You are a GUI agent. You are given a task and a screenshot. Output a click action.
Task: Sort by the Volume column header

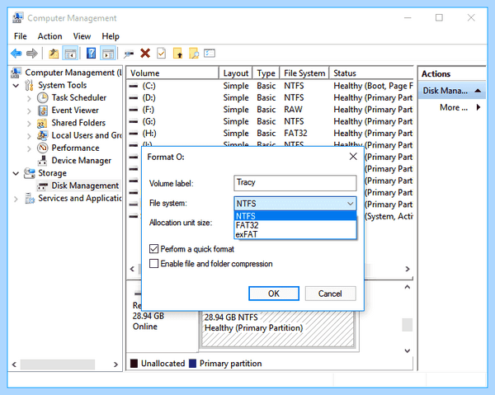coord(172,73)
